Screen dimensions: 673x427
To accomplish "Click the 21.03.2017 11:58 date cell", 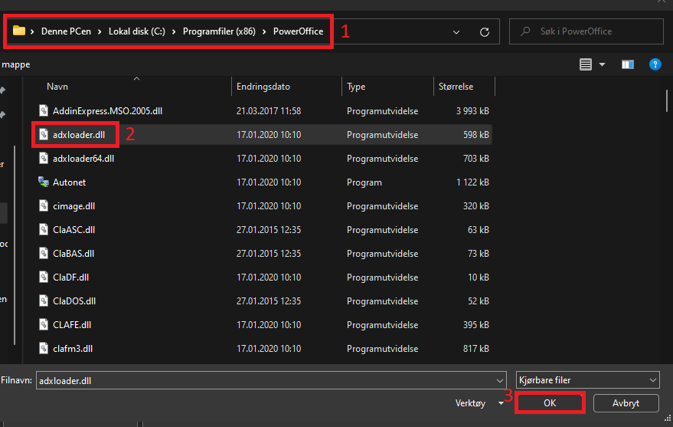I will coord(269,111).
